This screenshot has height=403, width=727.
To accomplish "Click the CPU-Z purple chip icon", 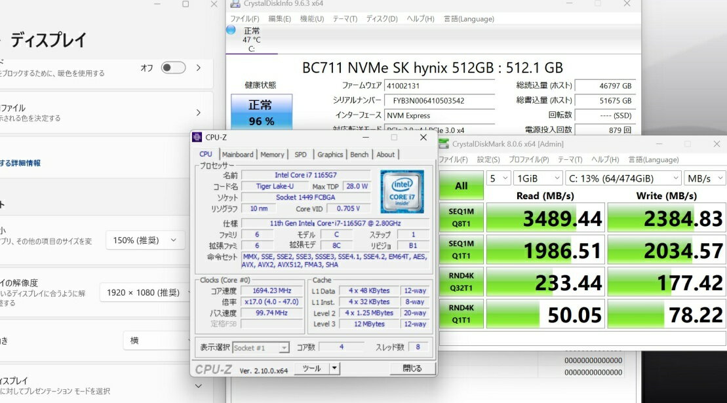I will point(197,137).
